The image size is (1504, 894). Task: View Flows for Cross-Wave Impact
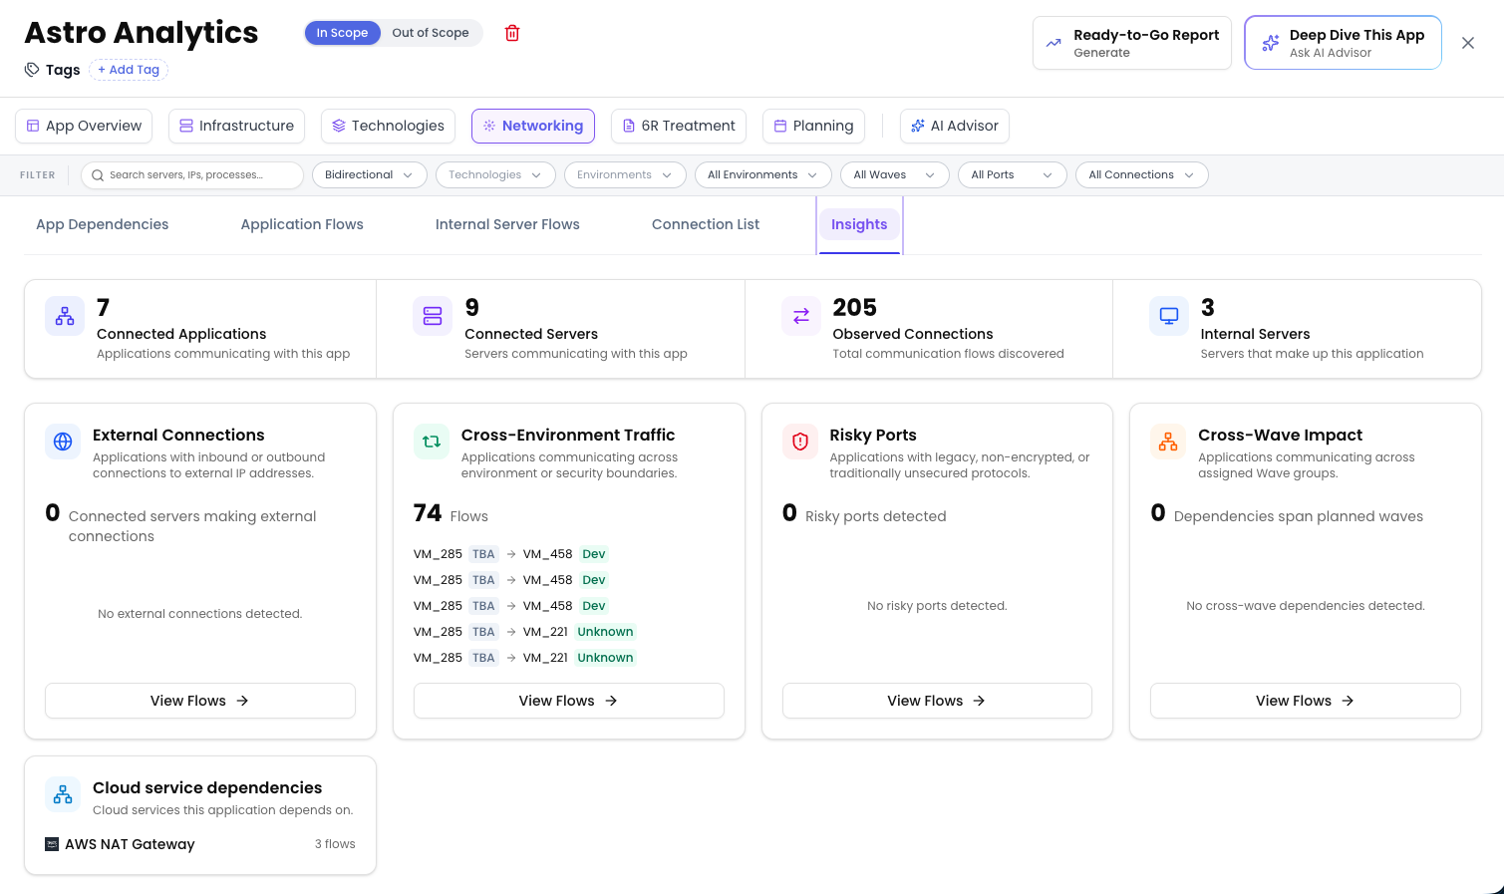(x=1306, y=701)
